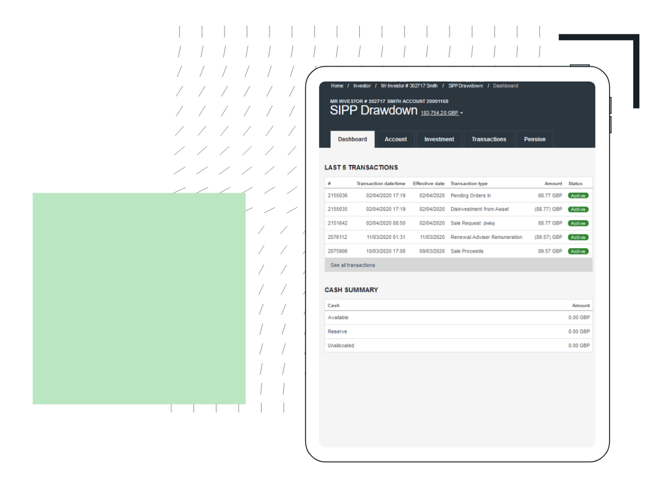The width and height of the screenshot is (669, 484).
Task: Click Home in the breadcrumb
Action: click(x=337, y=86)
